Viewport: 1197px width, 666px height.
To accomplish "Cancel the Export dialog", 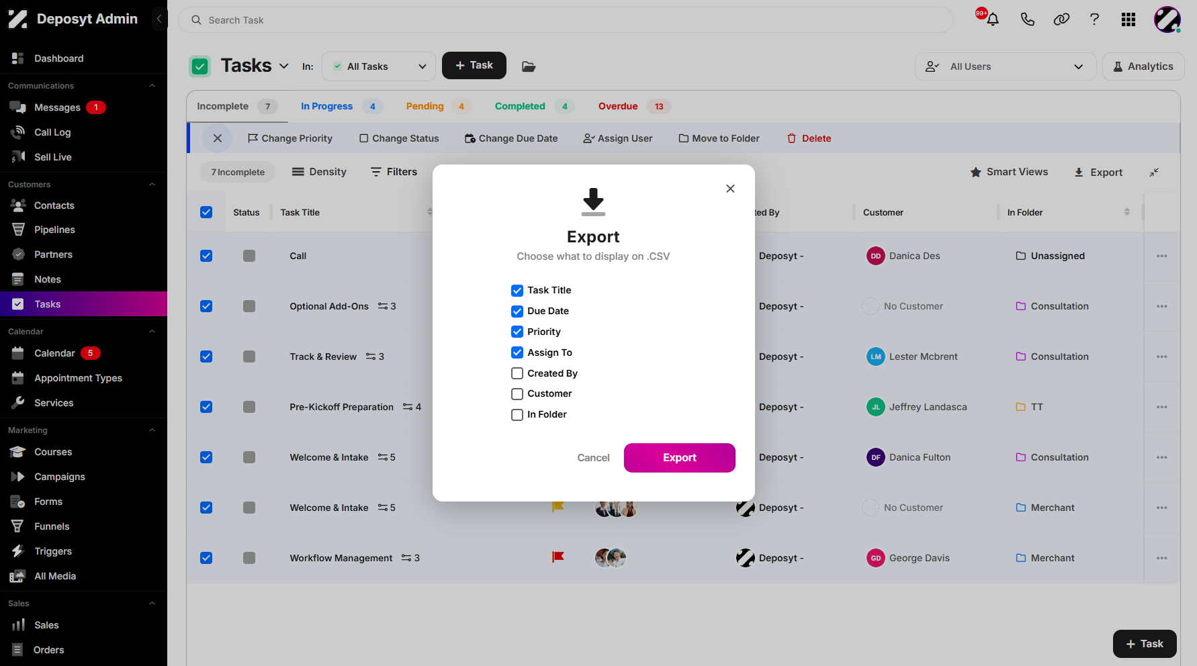I will (593, 458).
